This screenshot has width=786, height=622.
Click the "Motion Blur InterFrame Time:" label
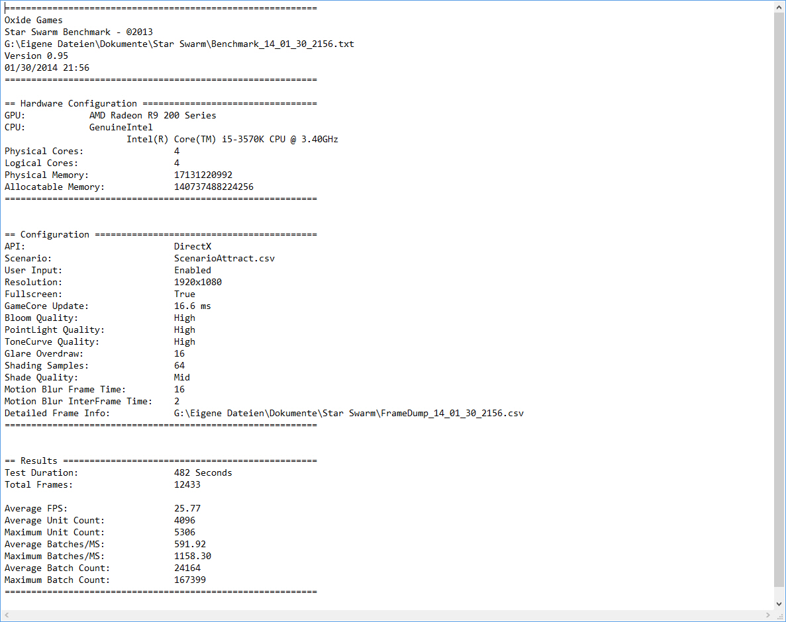click(78, 402)
